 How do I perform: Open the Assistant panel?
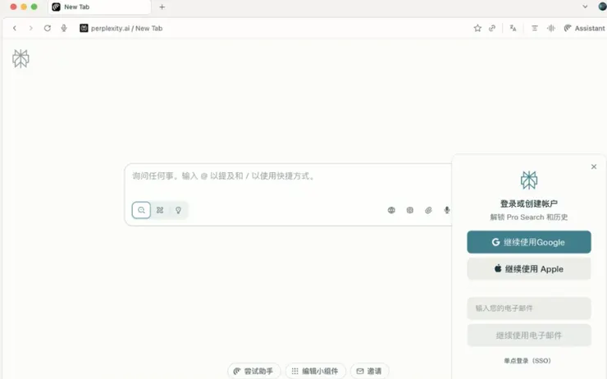(x=584, y=28)
